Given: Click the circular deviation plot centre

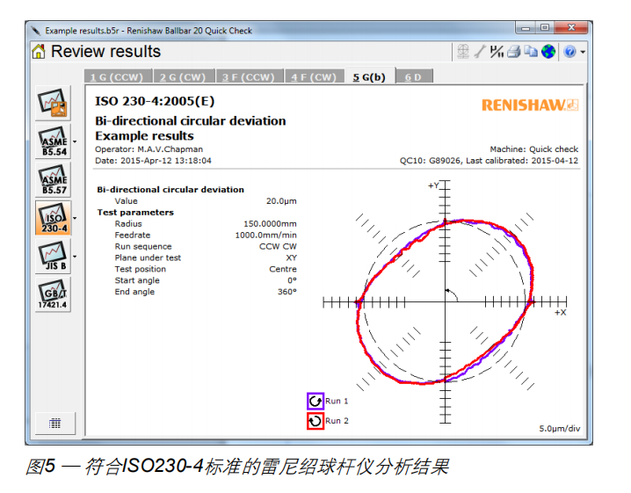Looking at the screenshot, I should pos(445,301).
